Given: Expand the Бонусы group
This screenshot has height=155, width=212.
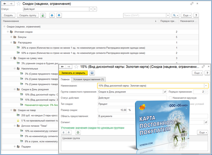Looking at the screenshot, I should coord(11,37).
